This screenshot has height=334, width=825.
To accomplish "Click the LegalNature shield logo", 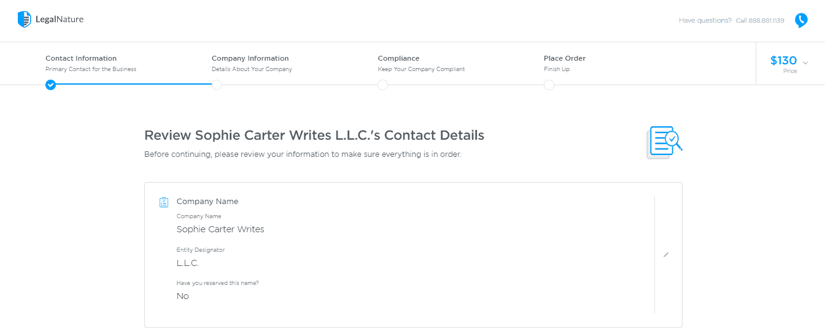I will tap(25, 20).
